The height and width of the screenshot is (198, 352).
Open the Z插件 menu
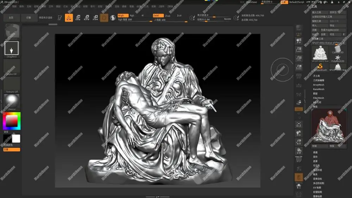click(162, 6)
